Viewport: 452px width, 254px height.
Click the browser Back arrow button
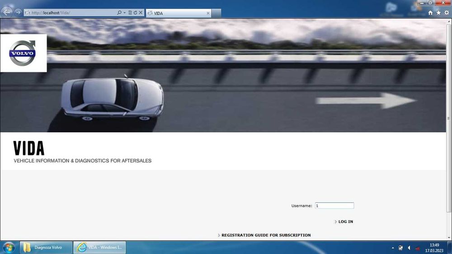pos(6,12)
